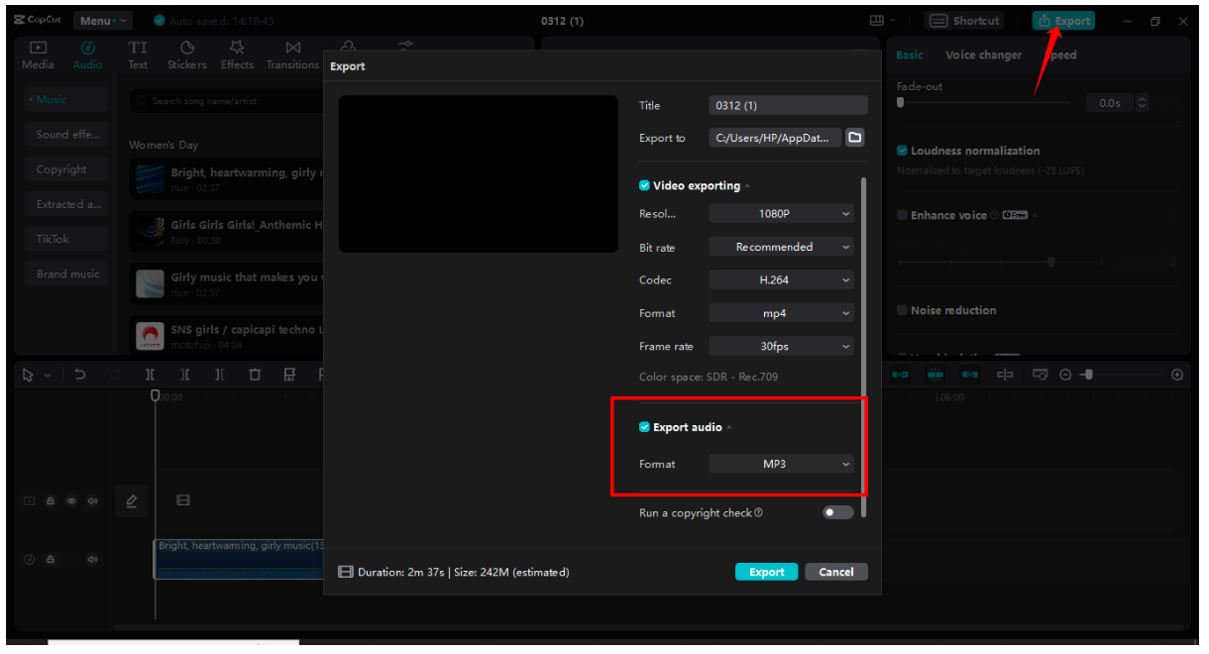Zoom in the timeline with plus icon

point(1177,375)
